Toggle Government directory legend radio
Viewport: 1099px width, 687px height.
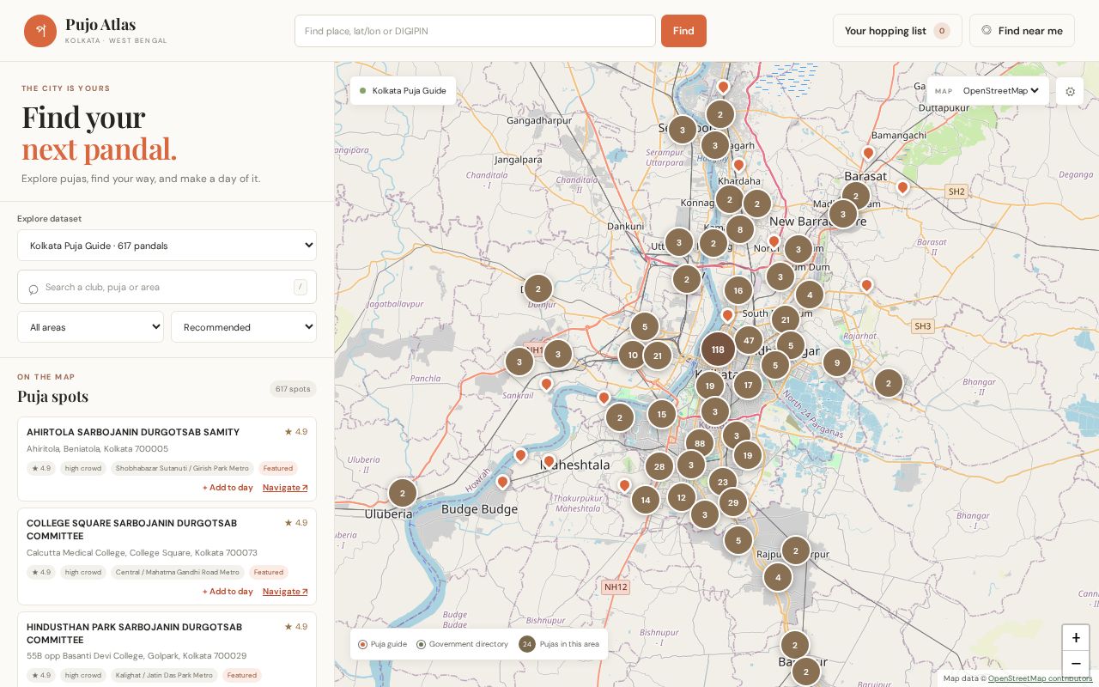pos(421,644)
